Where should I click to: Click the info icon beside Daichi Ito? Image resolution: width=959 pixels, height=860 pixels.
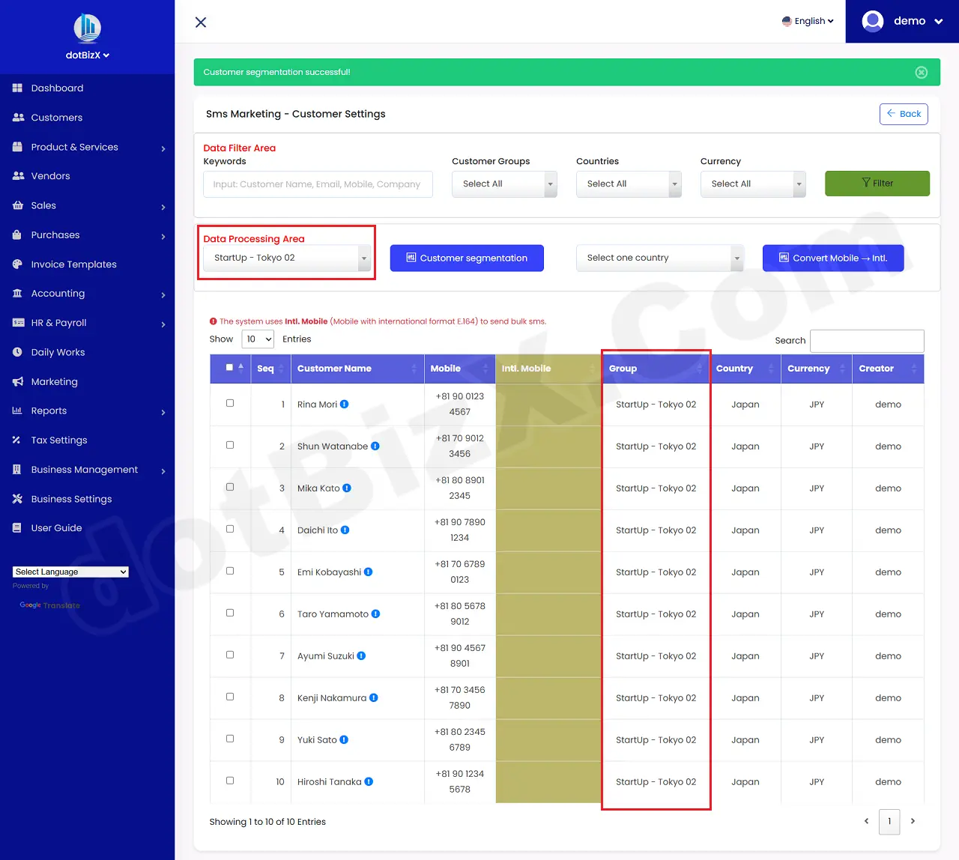345,530
